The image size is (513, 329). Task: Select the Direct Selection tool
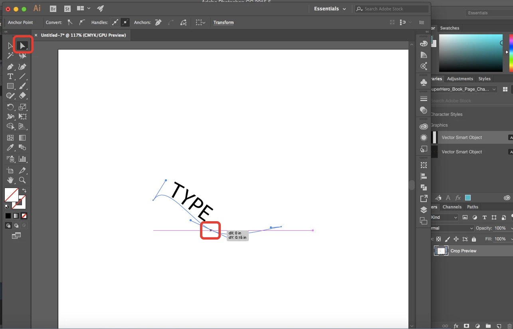click(x=23, y=46)
